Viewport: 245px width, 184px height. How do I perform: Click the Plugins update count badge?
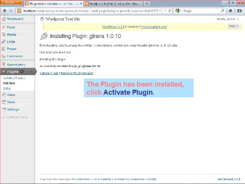pos(22,72)
